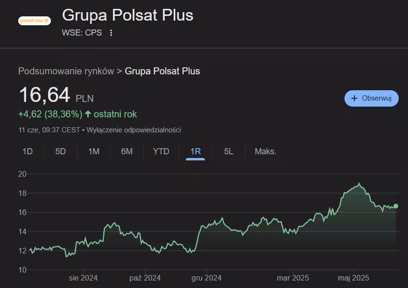Screen dimensions: 408x288
Task: Switch to the 6M range tab
Action: click(127, 151)
